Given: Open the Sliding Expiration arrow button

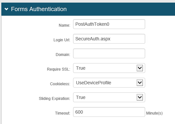Looking at the screenshot, I should (140, 97).
